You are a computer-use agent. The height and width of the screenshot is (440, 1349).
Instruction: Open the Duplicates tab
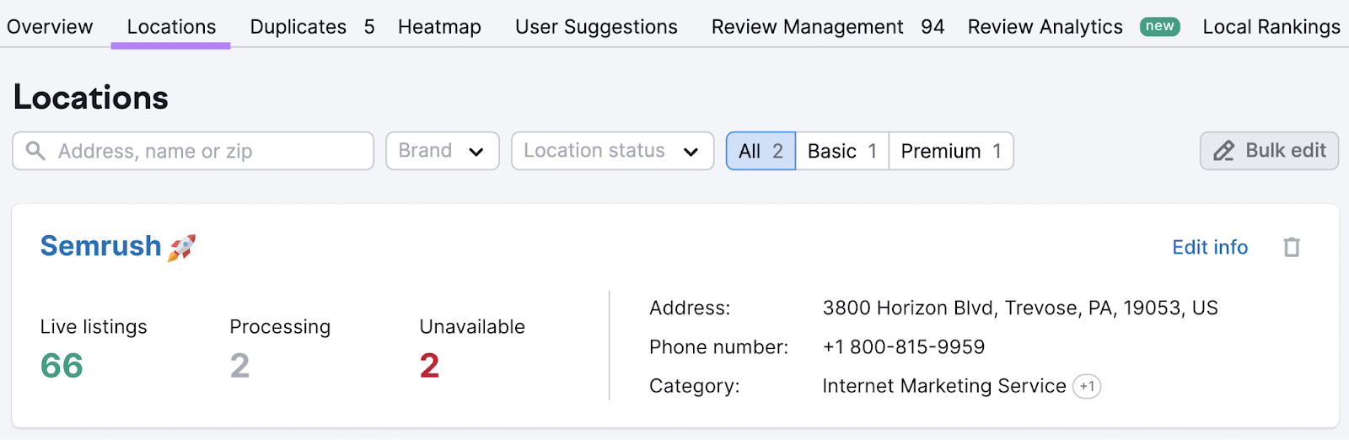[x=312, y=27]
